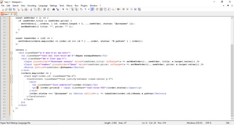Open Find with the binoculars icon
Image resolution: width=234 pixels, height=125 pixels.
pos(54,9)
